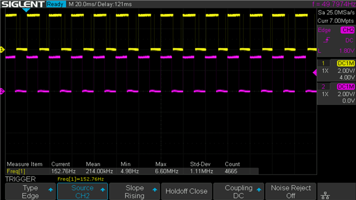Click the magenta trigger level arrow
The height and width of the screenshot is (200, 356).
point(315,73)
